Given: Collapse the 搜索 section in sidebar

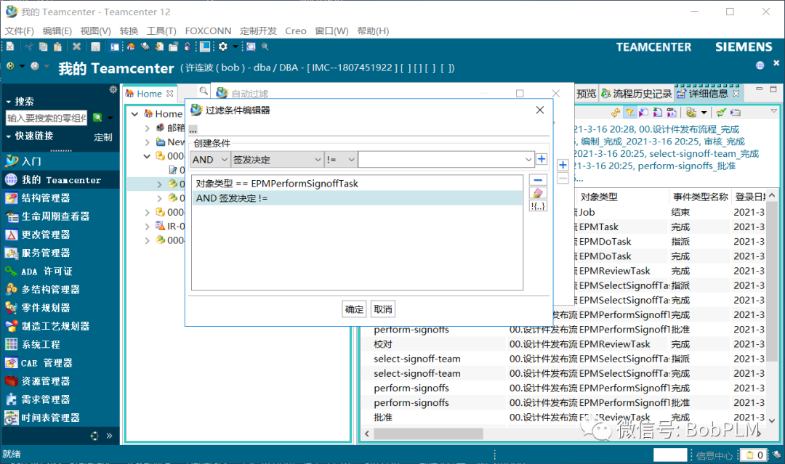Looking at the screenshot, I should [9, 102].
